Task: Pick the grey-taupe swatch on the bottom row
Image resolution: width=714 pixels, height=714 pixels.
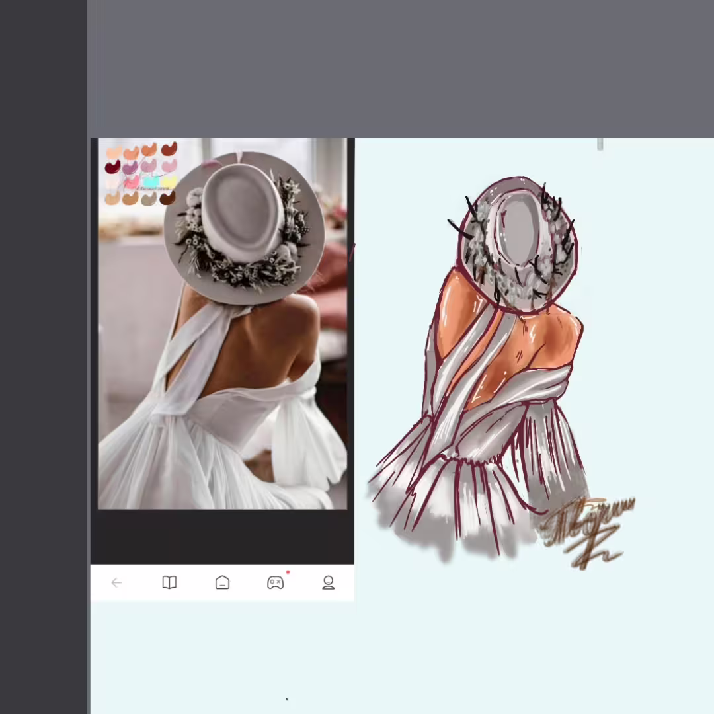Action: [149, 199]
